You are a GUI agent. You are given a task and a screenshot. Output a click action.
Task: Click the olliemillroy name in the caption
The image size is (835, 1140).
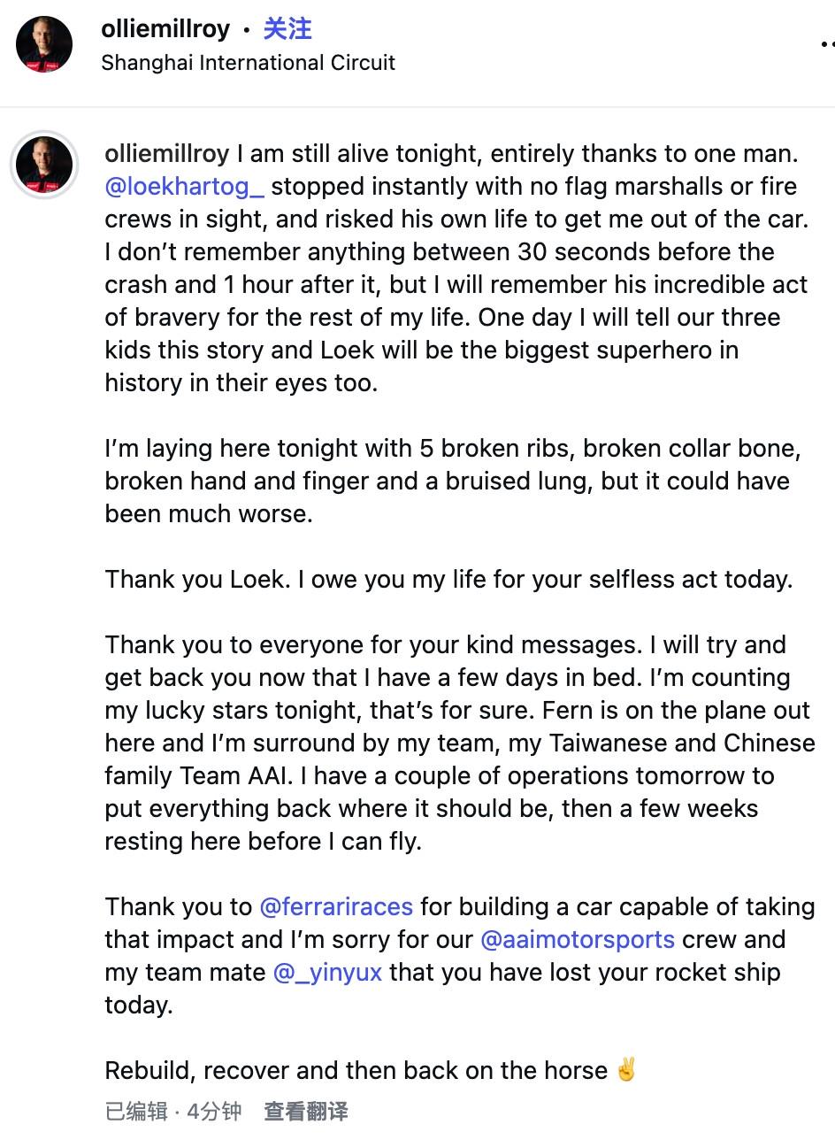[167, 154]
